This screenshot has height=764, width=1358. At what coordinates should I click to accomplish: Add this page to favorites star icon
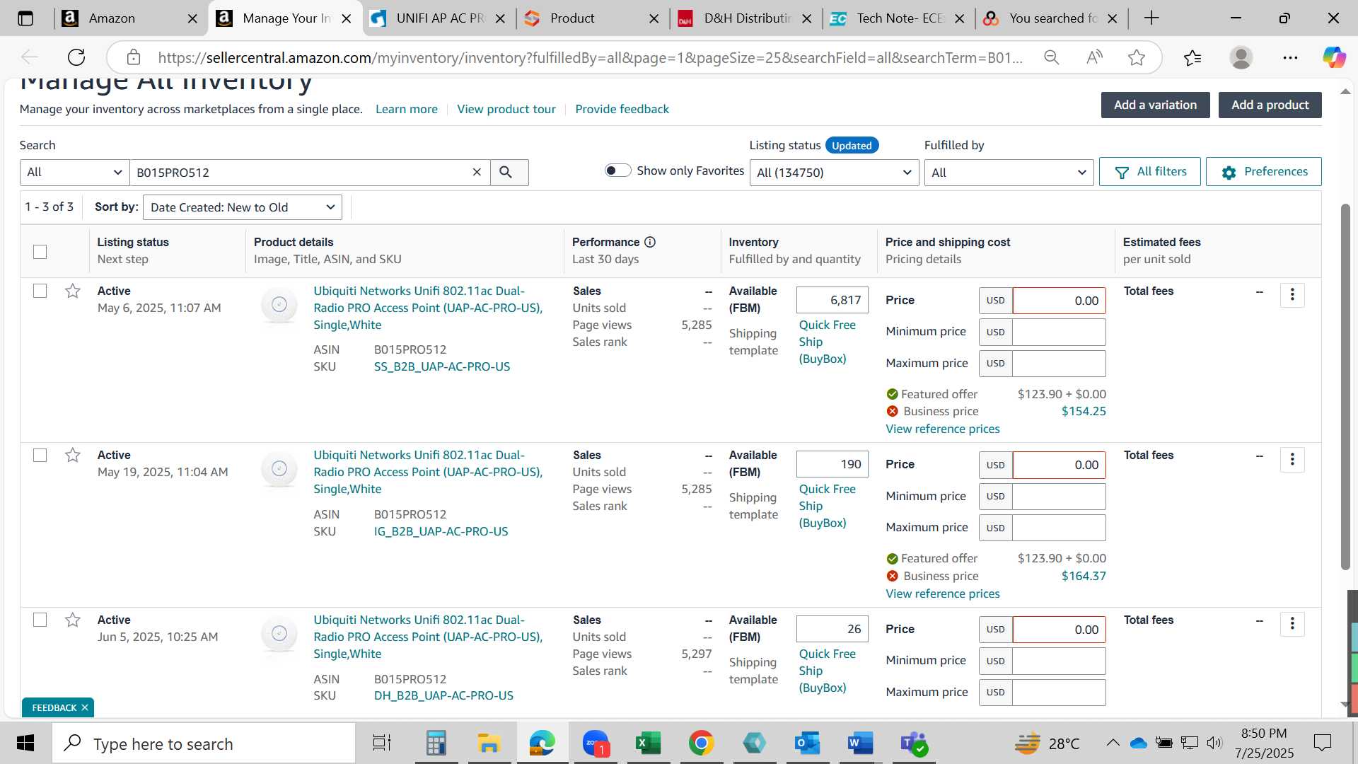pos(1137,57)
